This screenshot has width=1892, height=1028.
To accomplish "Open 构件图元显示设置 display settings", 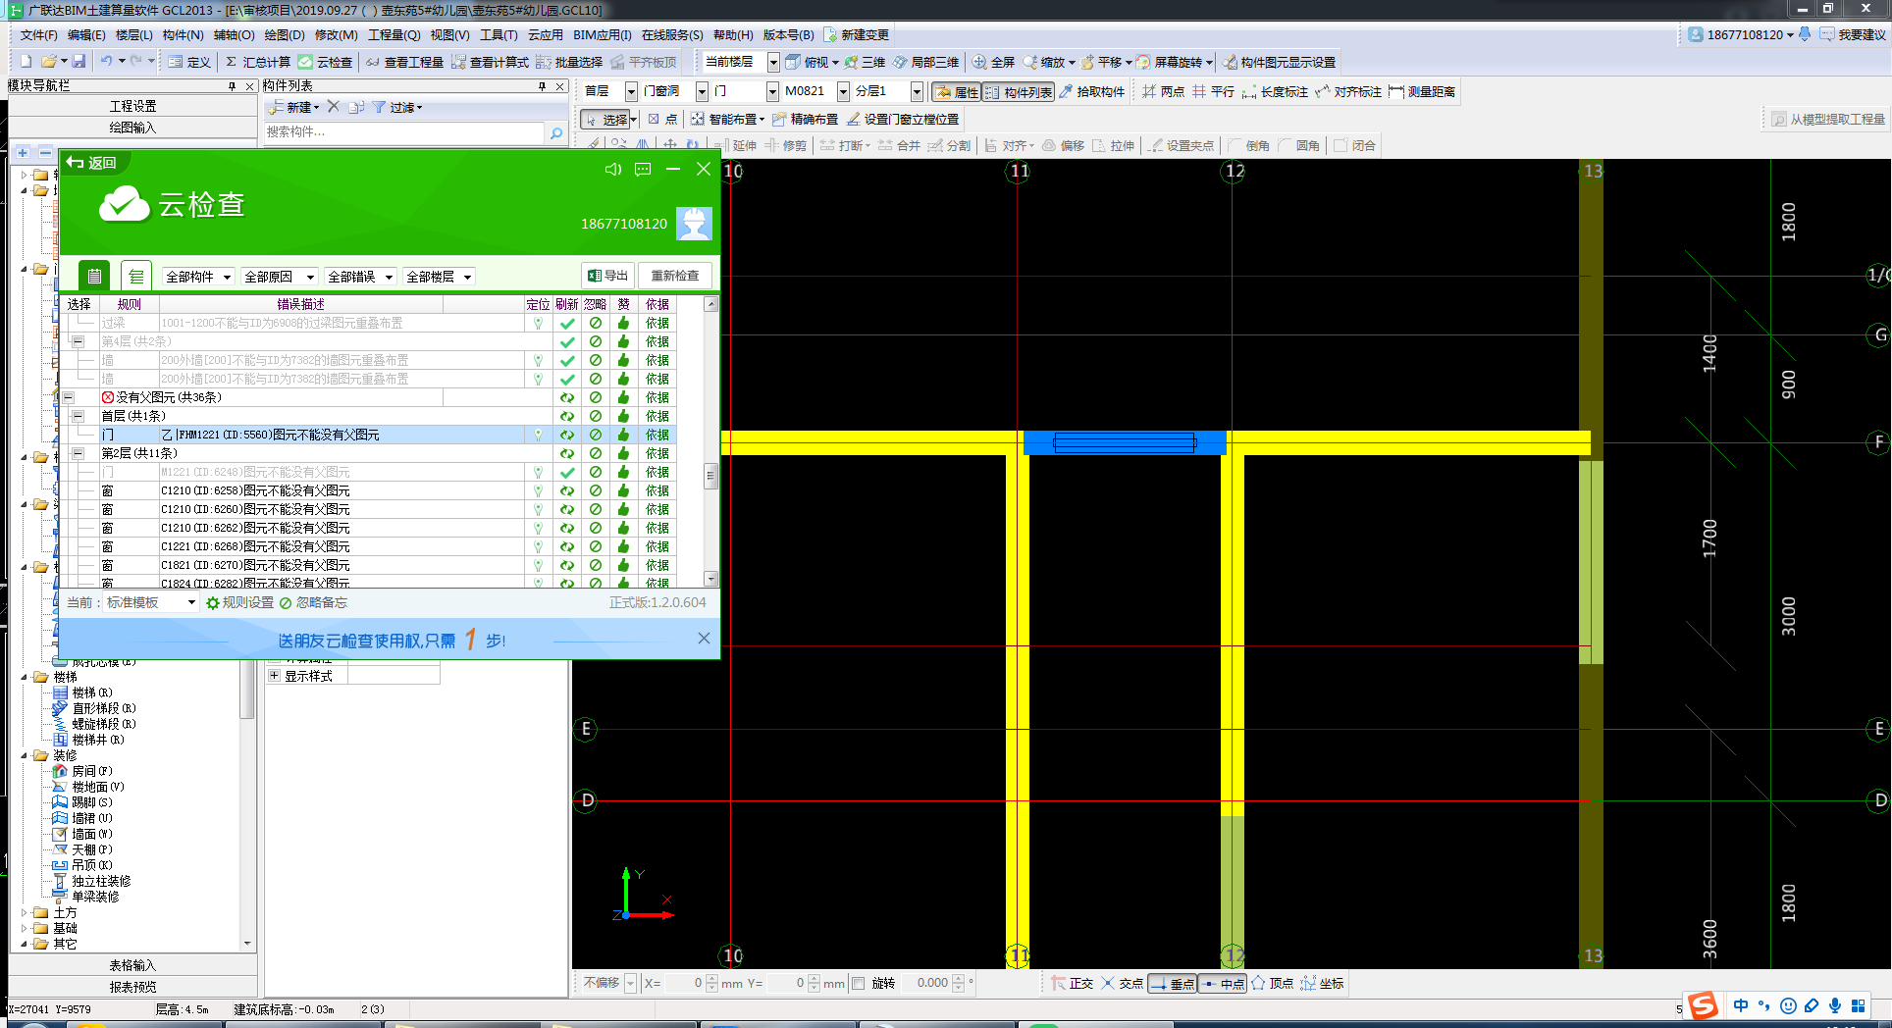I will [x=1279, y=62].
